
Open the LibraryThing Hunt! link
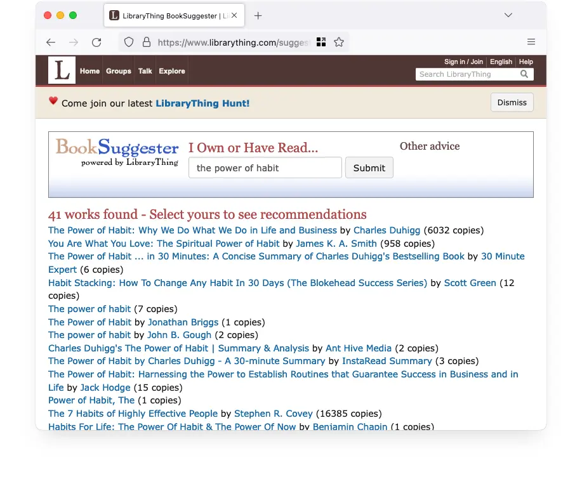click(x=202, y=103)
